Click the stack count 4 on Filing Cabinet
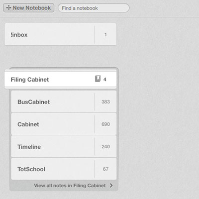 [105, 80]
